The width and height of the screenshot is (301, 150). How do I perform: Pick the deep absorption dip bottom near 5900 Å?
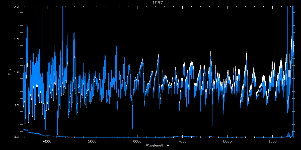(132, 129)
